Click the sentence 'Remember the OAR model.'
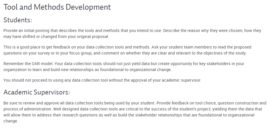 coord(28,64)
